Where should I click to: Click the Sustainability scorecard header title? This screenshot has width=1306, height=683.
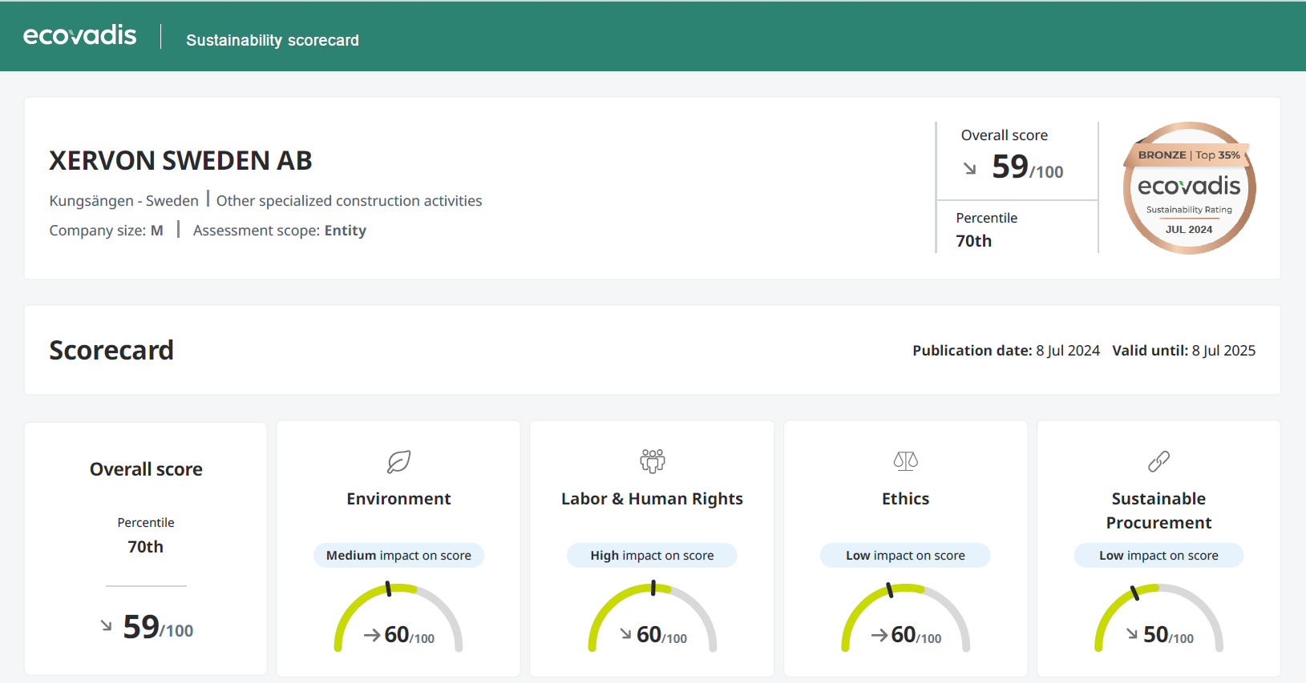273,40
